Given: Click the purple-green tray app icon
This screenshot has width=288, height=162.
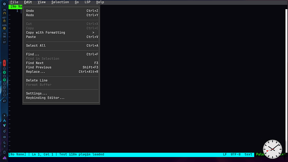Looking at the screenshot, I should [5, 125].
